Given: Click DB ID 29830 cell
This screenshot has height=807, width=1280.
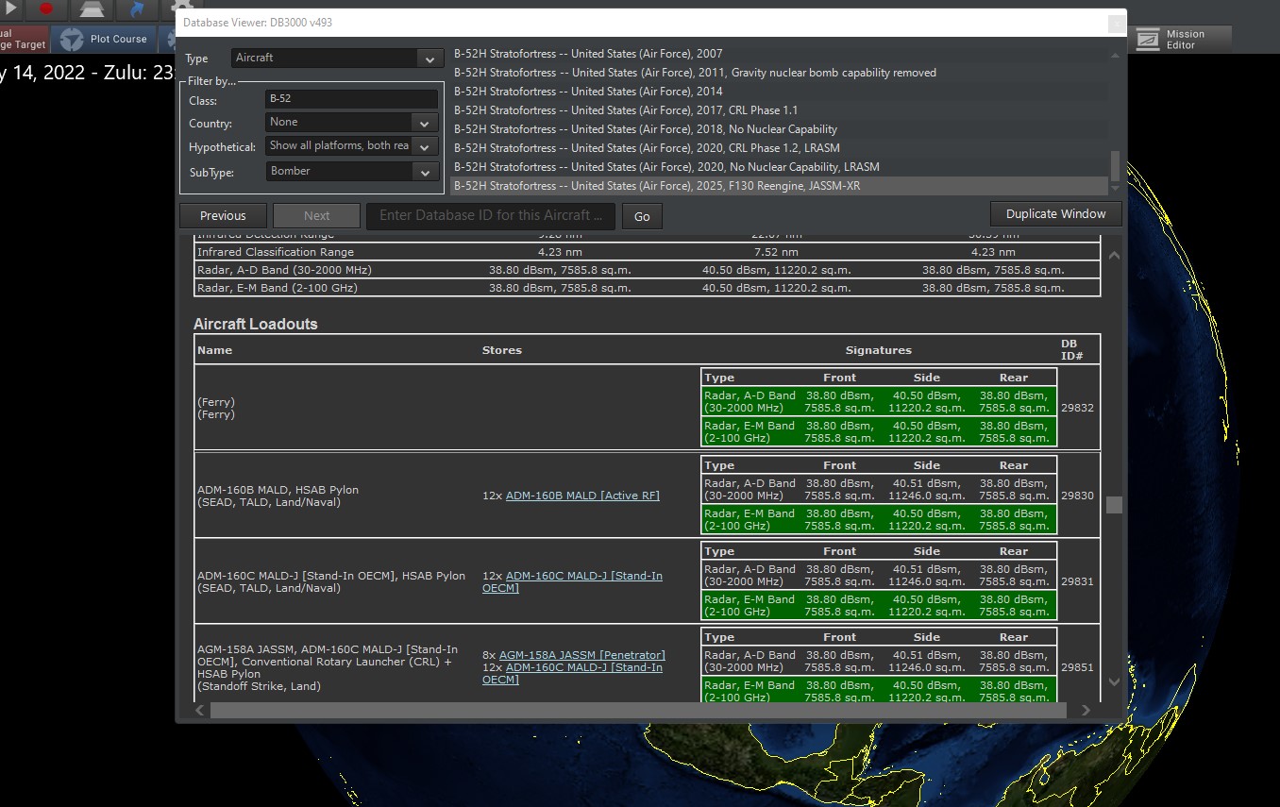Looking at the screenshot, I should point(1077,496).
